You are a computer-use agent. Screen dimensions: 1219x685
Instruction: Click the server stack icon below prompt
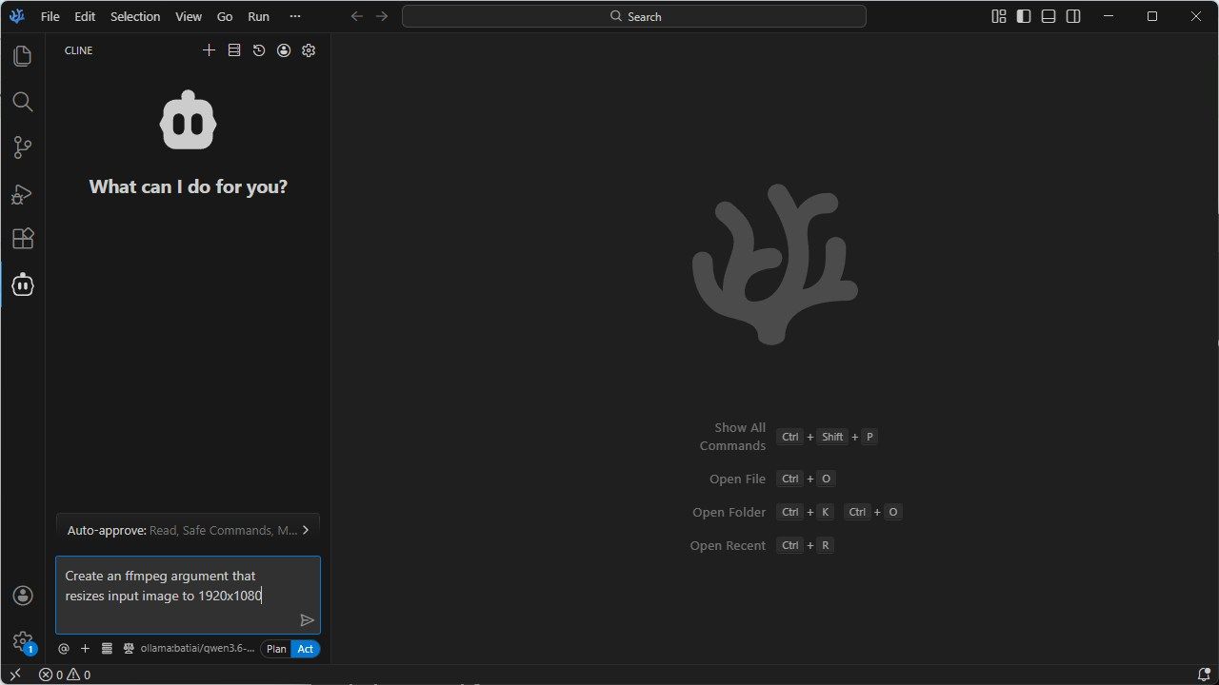pyautogui.click(x=107, y=649)
